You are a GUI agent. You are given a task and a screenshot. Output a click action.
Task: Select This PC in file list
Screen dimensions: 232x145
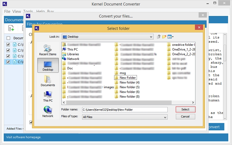tap(70, 49)
